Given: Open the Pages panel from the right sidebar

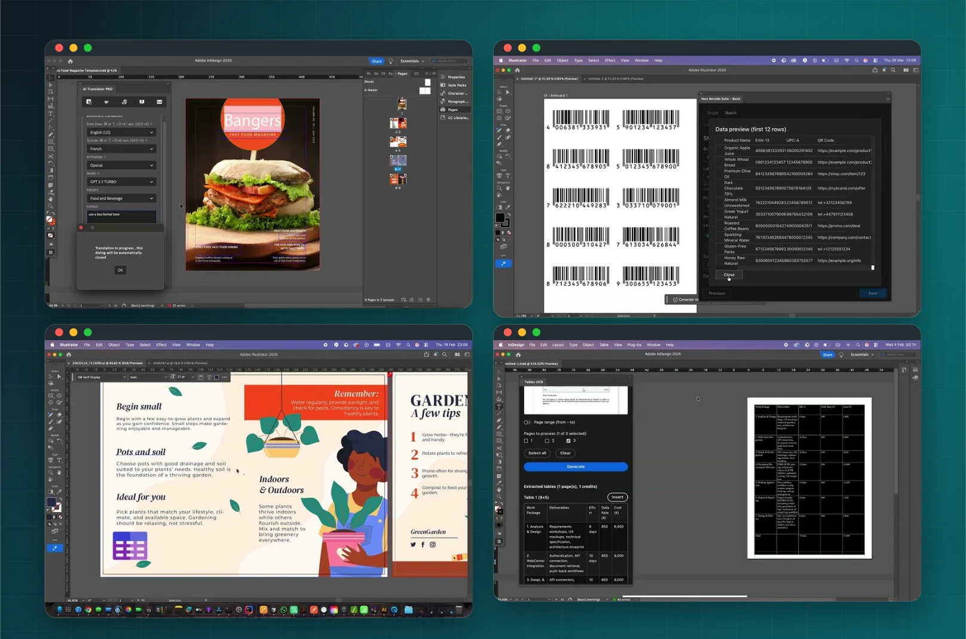Looking at the screenshot, I should [452, 109].
